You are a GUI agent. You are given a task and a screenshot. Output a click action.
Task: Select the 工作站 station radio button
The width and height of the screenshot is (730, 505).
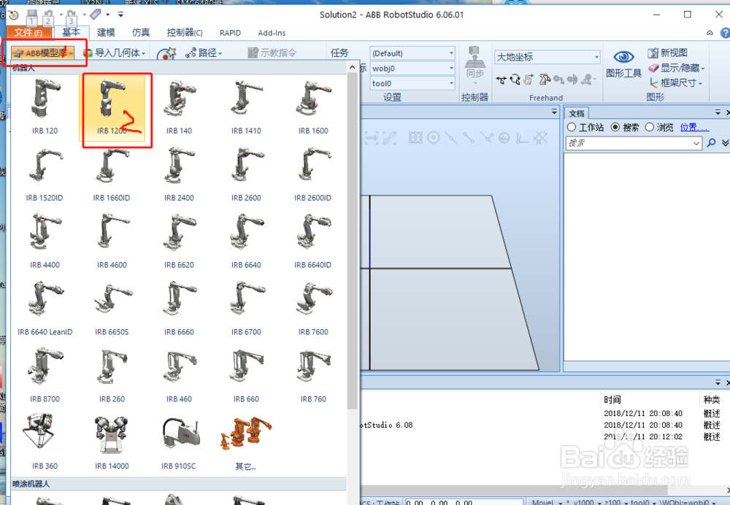572,127
